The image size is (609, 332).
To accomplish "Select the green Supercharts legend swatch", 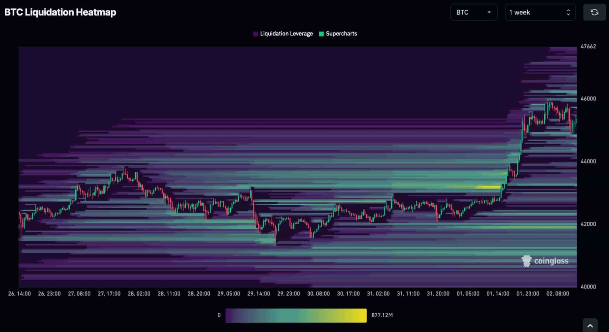I will (x=321, y=34).
